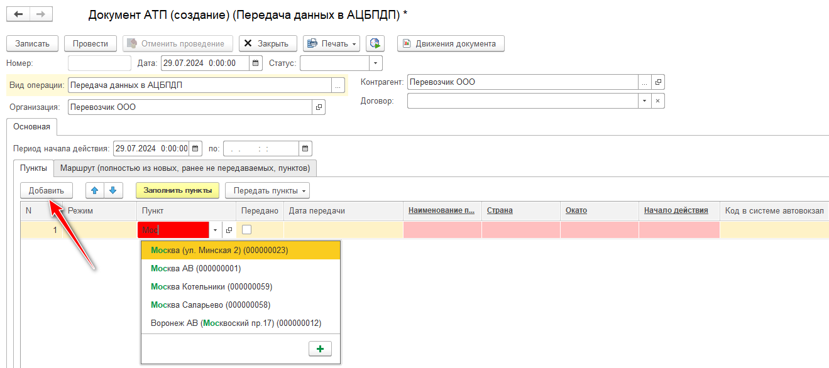Move row down with blue arrow
This screenshot has width=829, height=368.
(x=113, y=190)
